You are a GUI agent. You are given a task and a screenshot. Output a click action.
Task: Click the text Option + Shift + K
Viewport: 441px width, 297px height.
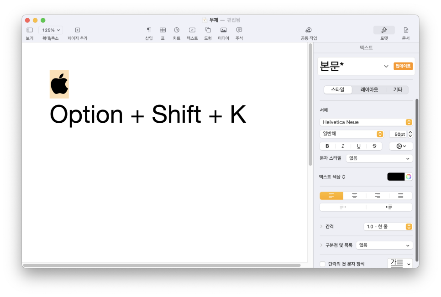pyautogui.click(x=148, y=115)
